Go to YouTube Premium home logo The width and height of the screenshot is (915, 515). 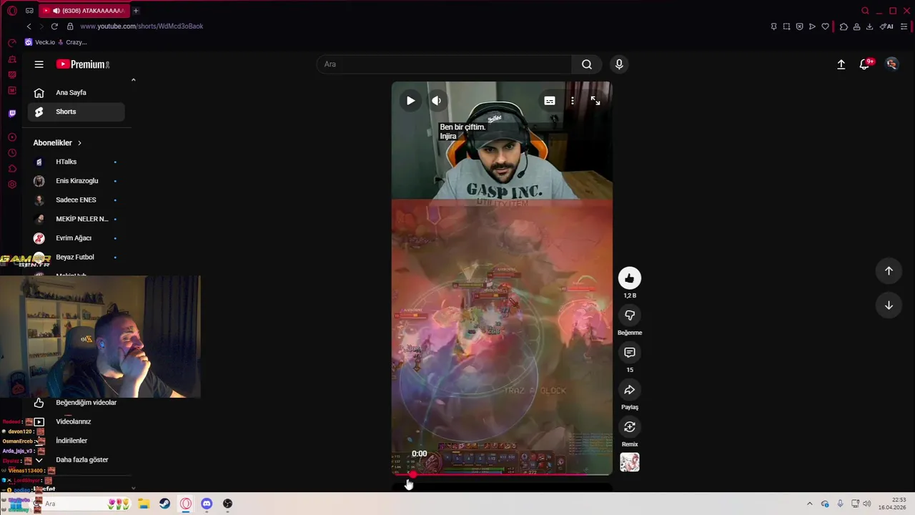83,64
